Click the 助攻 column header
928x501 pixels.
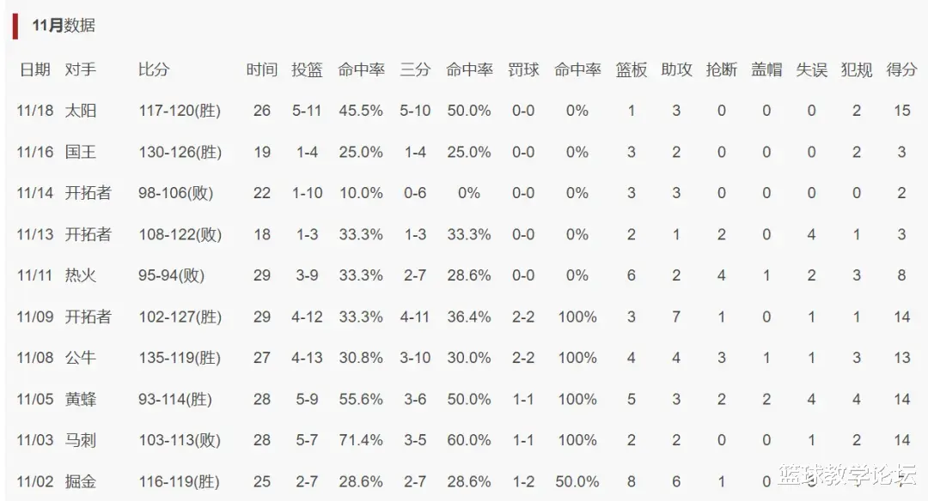click(676, 69)
